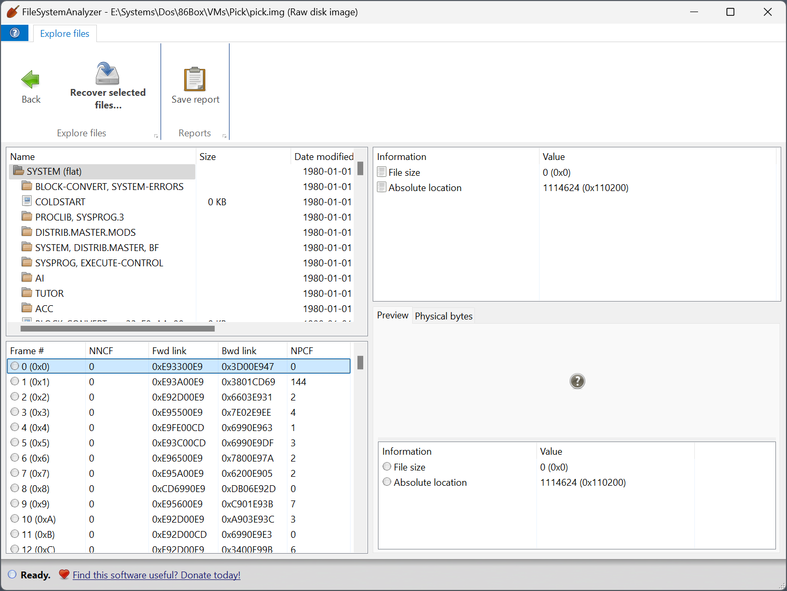
Task: Click the NNCF column header
Action: click(x=117, y=350)
